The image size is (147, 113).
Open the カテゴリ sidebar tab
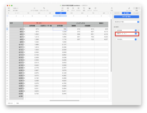(x=117, y=13)
